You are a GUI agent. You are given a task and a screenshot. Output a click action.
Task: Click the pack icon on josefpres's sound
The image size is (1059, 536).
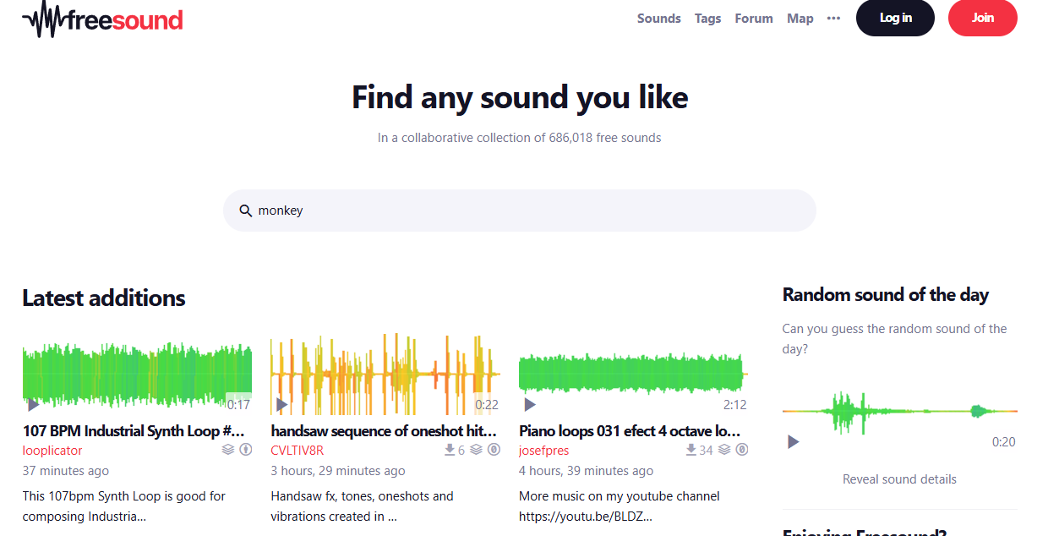[724, 450]
